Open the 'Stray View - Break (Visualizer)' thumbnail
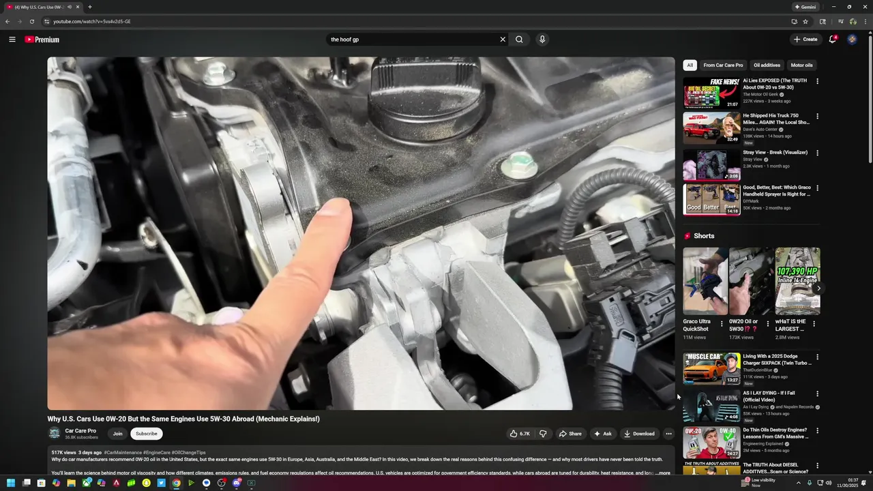Image resolution: width=873 pixels, height=491 pixels. 711,164
